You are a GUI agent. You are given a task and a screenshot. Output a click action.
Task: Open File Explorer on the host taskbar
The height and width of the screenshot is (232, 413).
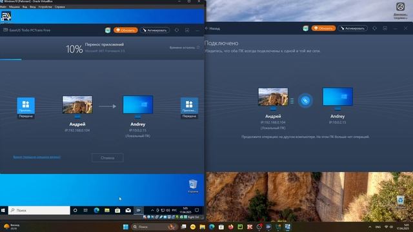(x=202, y=227)
